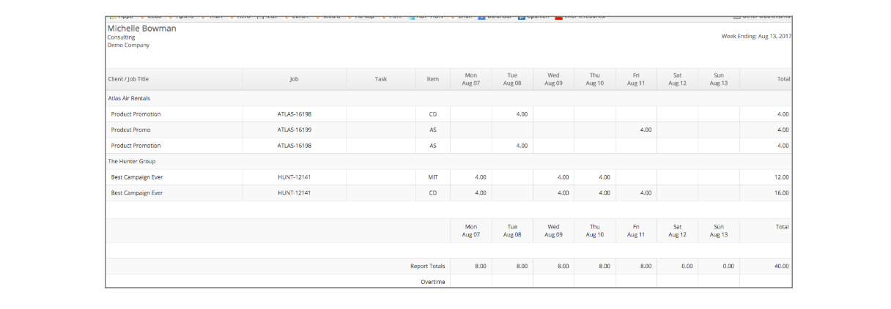Click the MIT item cell
This screenshot has height=309, width=891.
point(432,177)
